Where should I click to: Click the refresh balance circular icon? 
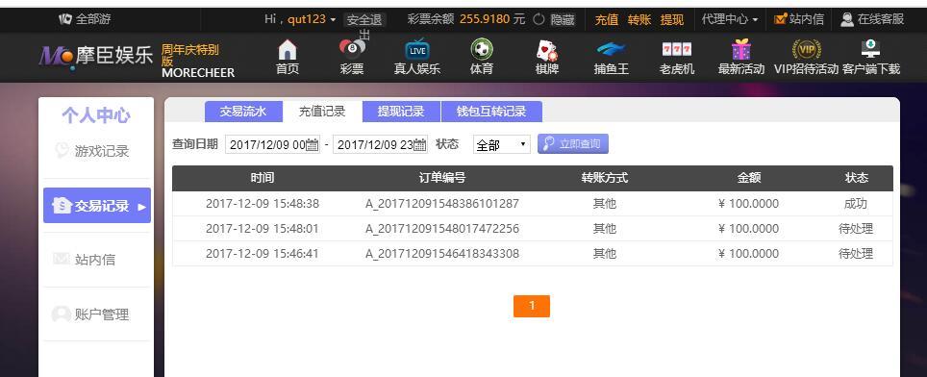(x=539, y=19)
